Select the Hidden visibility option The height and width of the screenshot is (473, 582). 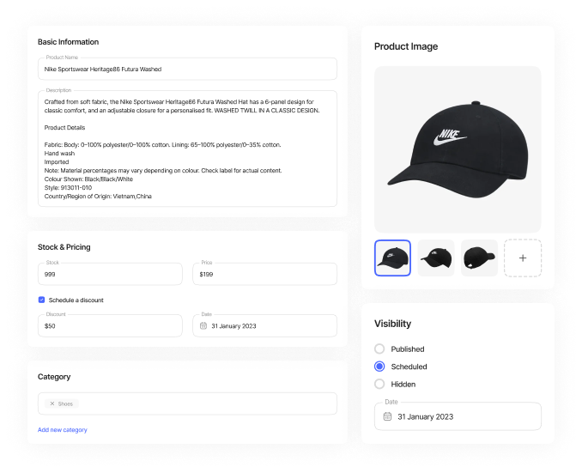click(x=379, y=384)
